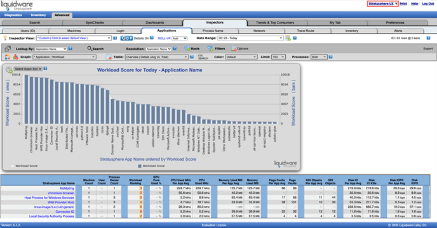Switch to the Process Name tab

[x=213, y=30]
